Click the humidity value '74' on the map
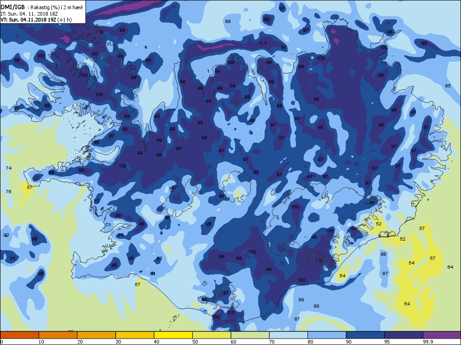The height and width of the screenshot is (345, 461). (x=8, y=168)
